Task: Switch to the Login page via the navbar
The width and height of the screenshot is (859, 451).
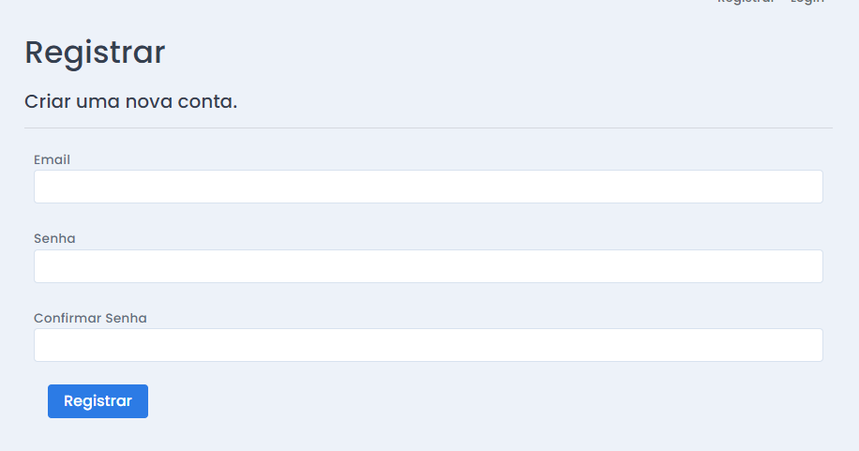Action: click(806, 2)
